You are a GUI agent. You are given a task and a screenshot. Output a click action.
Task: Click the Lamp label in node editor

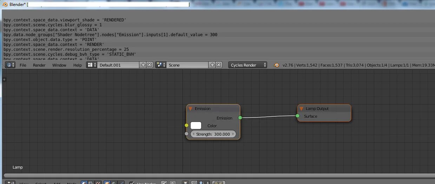[18, 167]
